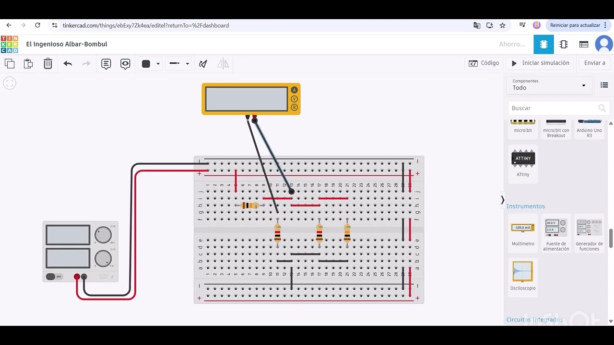Click the Enviar a button
Screen dimensions: 614x345
tap(595, 63)
